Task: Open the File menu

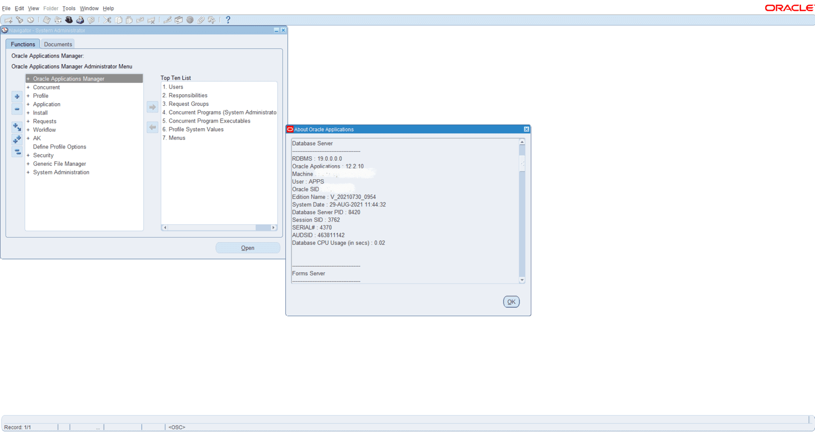Action: (6, 8)
